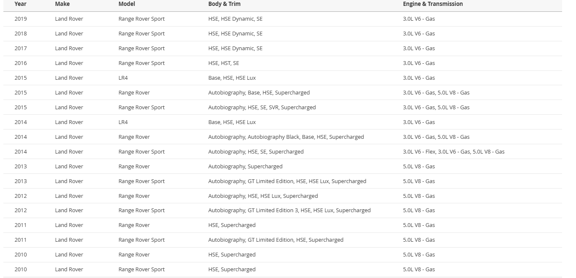The image size is (576, 278).
Task: Click the Model column header
Action: (127, 4)
